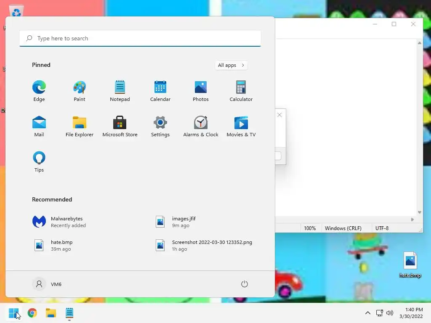Click Notepad's scroll down arrow

click(x=420, y=212)
